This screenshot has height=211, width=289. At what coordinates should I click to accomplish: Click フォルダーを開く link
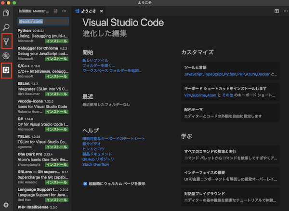pos(99,66)
